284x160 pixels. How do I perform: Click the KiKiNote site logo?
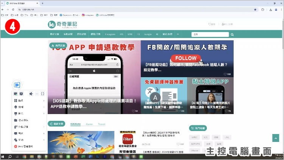point(62,24)
